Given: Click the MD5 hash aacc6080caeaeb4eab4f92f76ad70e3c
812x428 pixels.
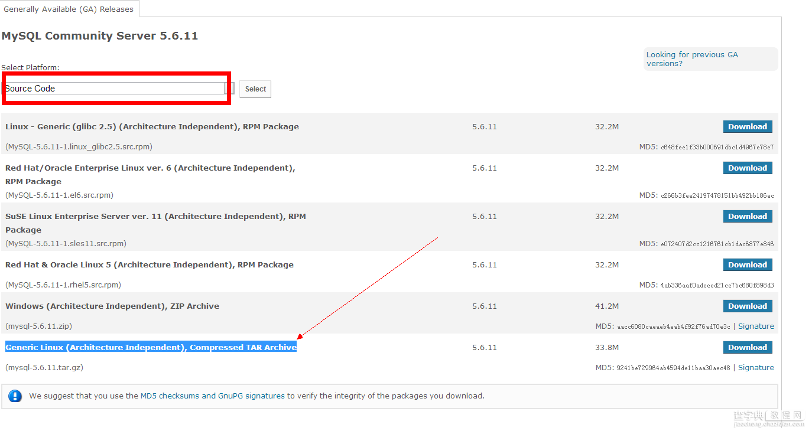Looking at the screenshot, I should coord(674,326).
